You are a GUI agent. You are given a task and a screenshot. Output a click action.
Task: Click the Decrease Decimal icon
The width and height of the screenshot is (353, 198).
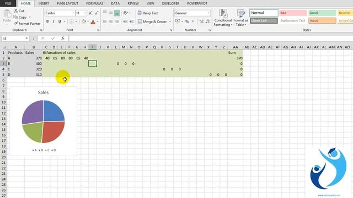click(x=207, y=21)
